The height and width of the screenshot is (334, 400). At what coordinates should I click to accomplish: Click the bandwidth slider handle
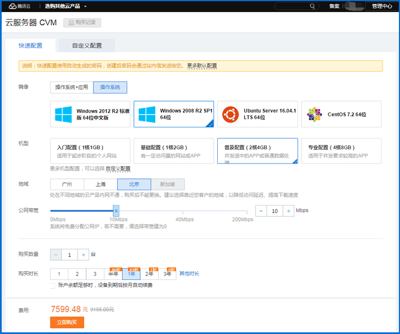pyautogui.click(x=116, y=210)
